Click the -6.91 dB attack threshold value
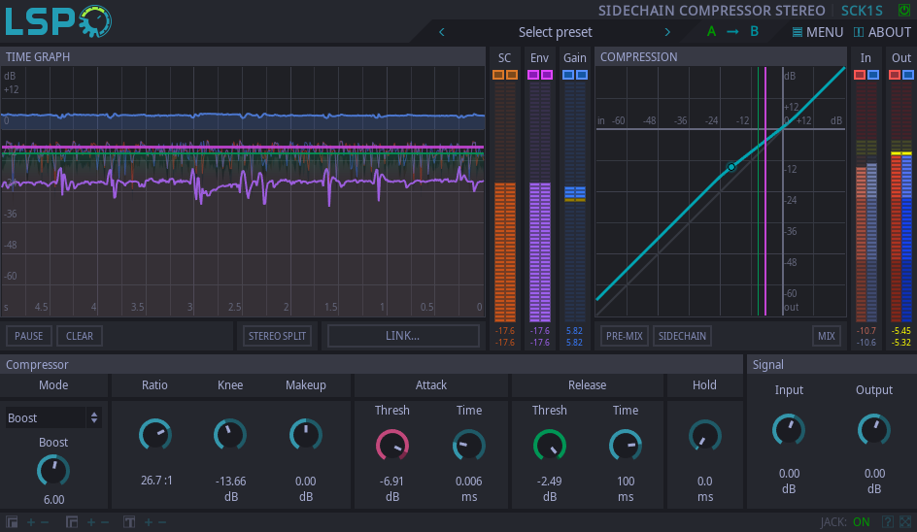Screen dimensions: 917x532 [391, 482]
